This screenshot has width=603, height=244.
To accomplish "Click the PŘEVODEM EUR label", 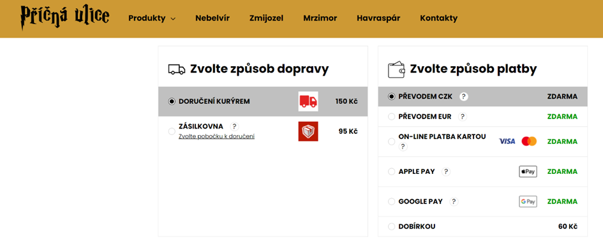I will point(425,117).
